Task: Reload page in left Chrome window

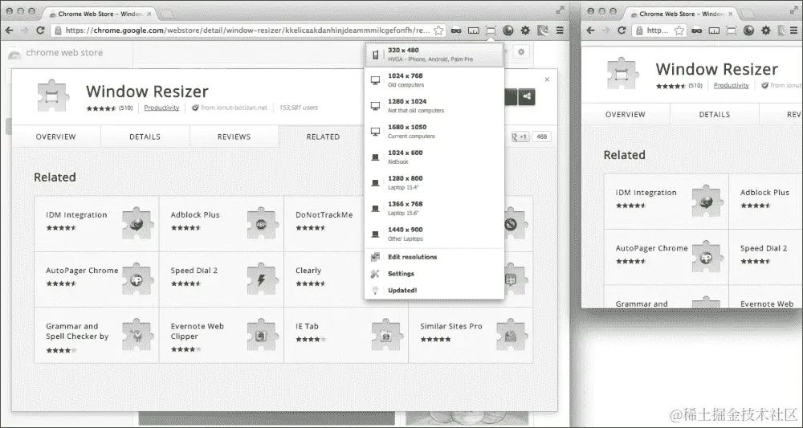Action: point(40,31)
